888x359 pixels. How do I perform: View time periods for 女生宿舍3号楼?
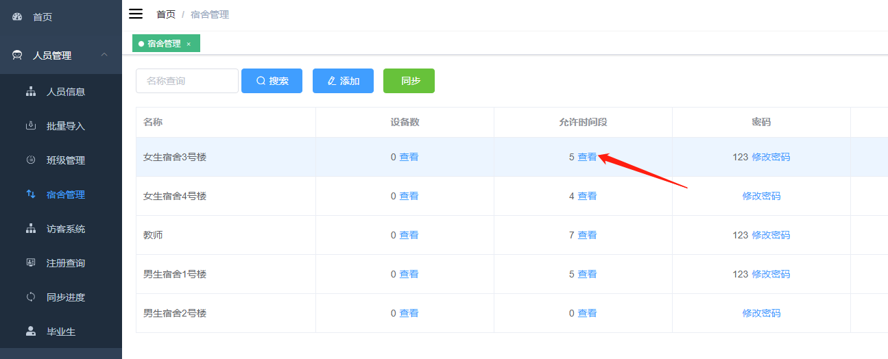click(x=587, y=157)
